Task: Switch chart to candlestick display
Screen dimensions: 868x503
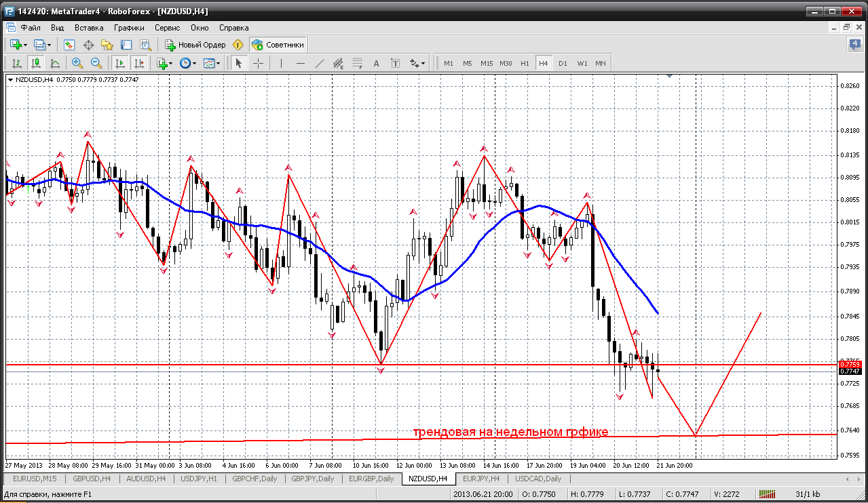Action: click(x=35, y=63)
